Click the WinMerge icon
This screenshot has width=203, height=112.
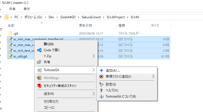click(39, 78)
